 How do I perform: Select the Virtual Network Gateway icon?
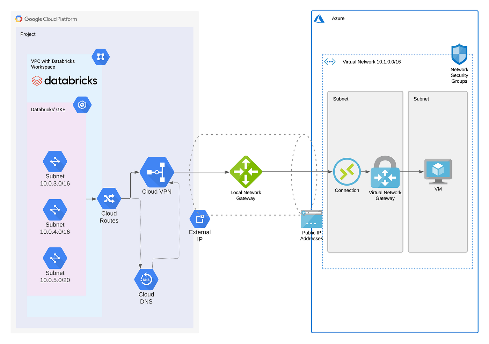pos(385,177)
